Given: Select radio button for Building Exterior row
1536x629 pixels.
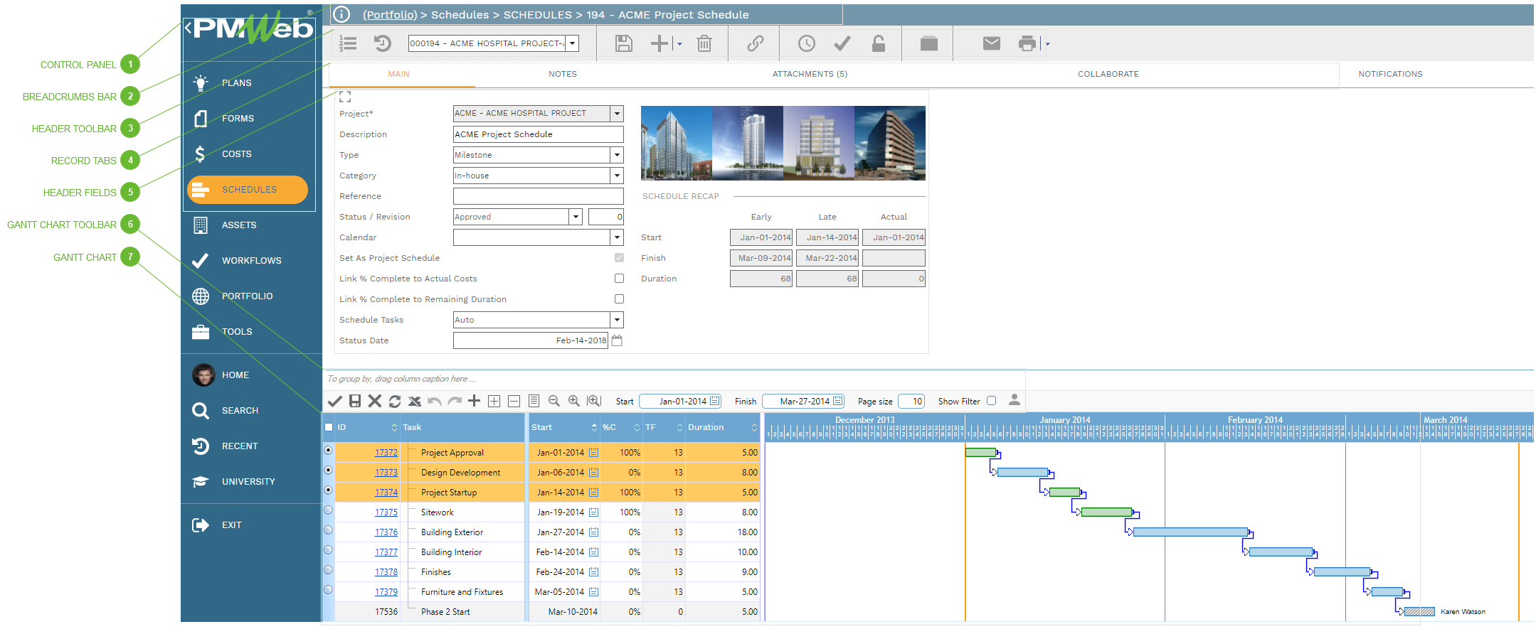Looking at the screenshot, I should click(328, 530).
